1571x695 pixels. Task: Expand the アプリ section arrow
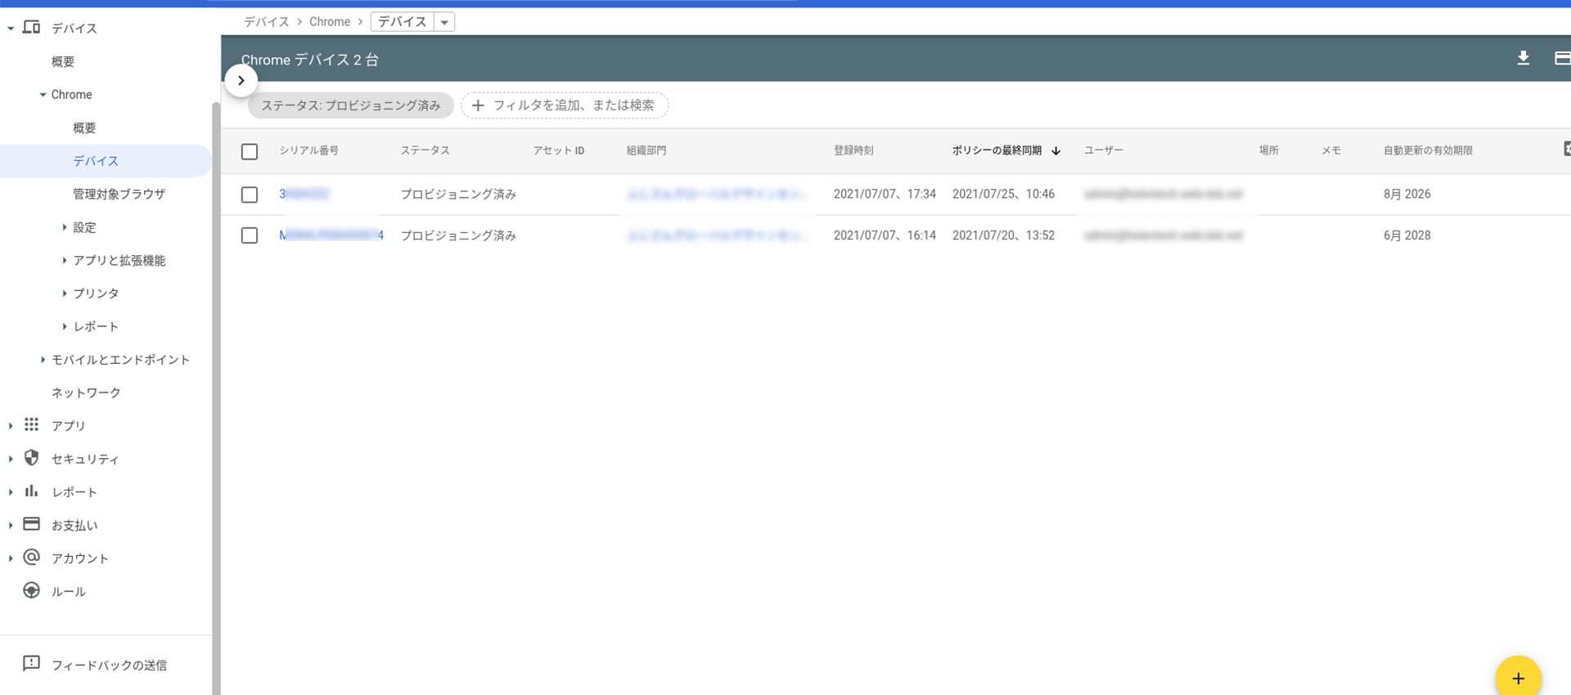click(x=11, y=425)
